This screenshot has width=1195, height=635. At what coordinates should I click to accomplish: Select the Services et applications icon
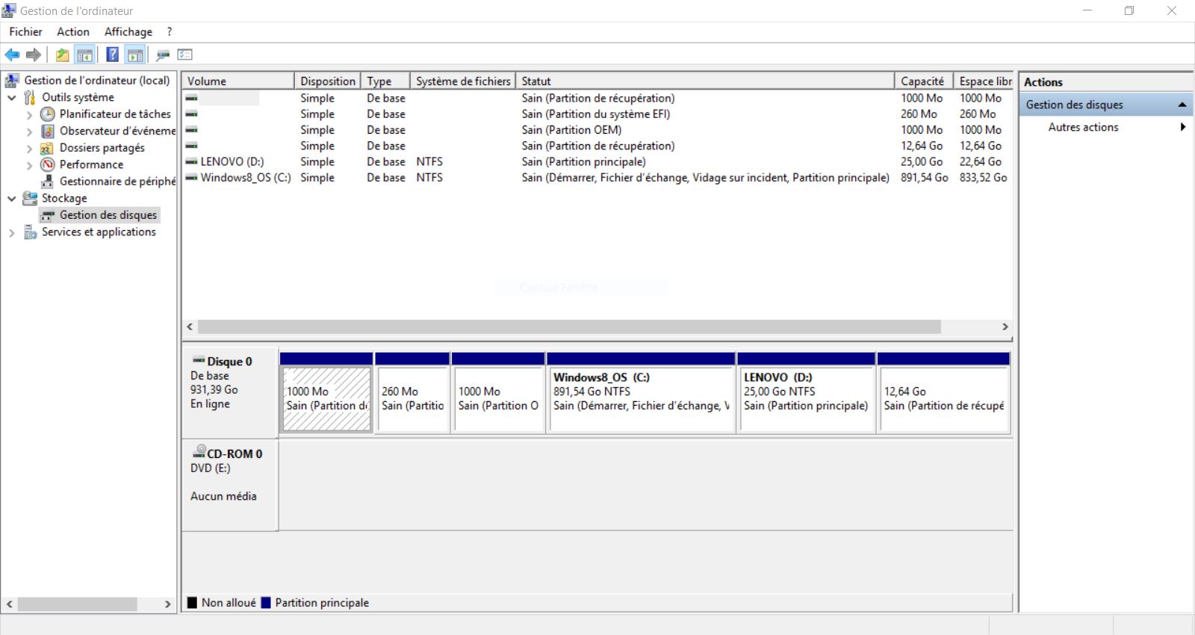30,232
